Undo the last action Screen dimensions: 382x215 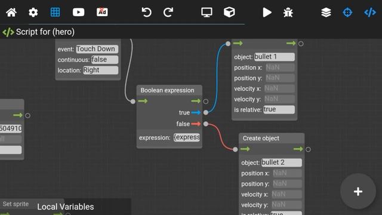[x=146, y=12]
